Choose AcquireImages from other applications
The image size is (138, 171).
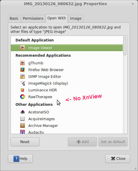67,119
